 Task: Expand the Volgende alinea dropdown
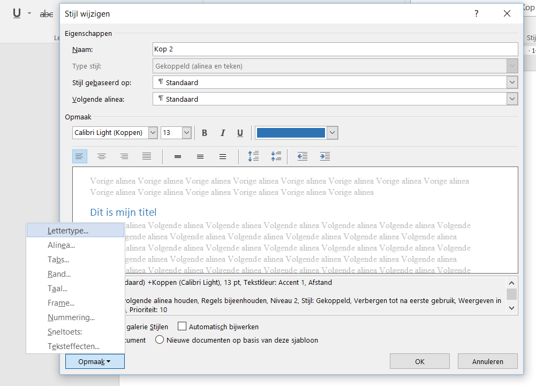click(x=512, y=99)
